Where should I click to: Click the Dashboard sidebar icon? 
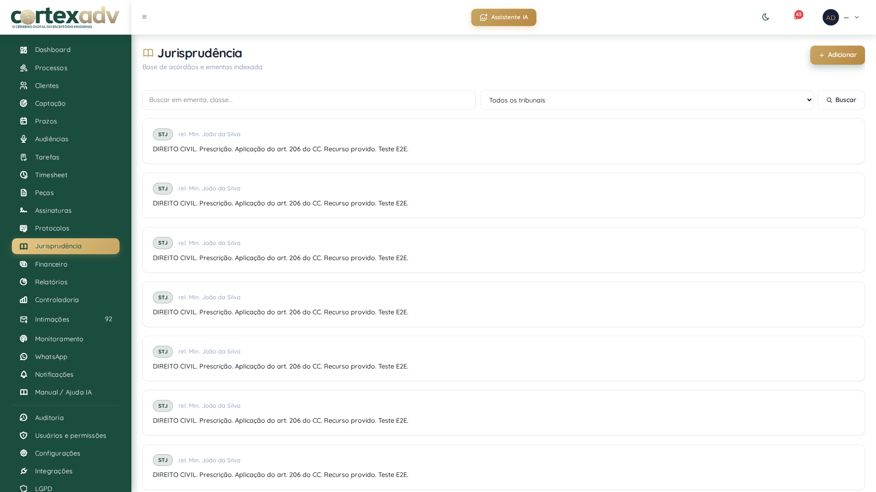pyautogui.click(x=24, y=50)
